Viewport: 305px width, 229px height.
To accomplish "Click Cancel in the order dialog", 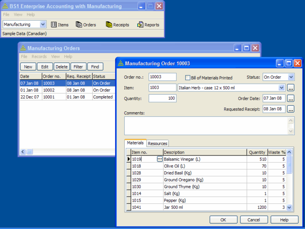I will click(254, 220).
